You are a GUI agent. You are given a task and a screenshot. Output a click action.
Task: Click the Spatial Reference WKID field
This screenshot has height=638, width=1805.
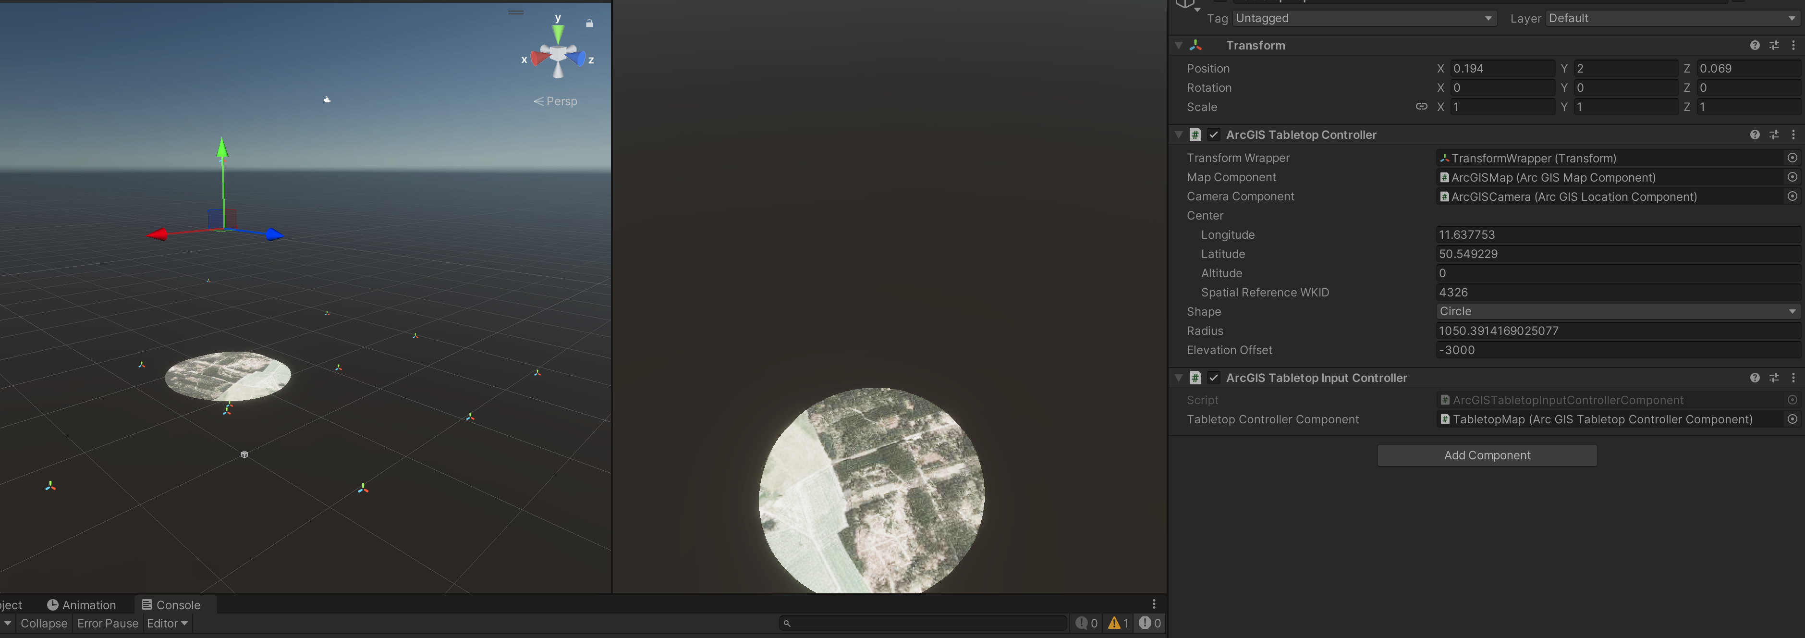tap(1619, 293)
